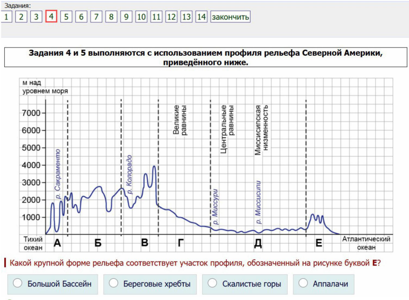Select the Большой Бассейн radio option
409x300 pixels.
click(x=18, y=283)
